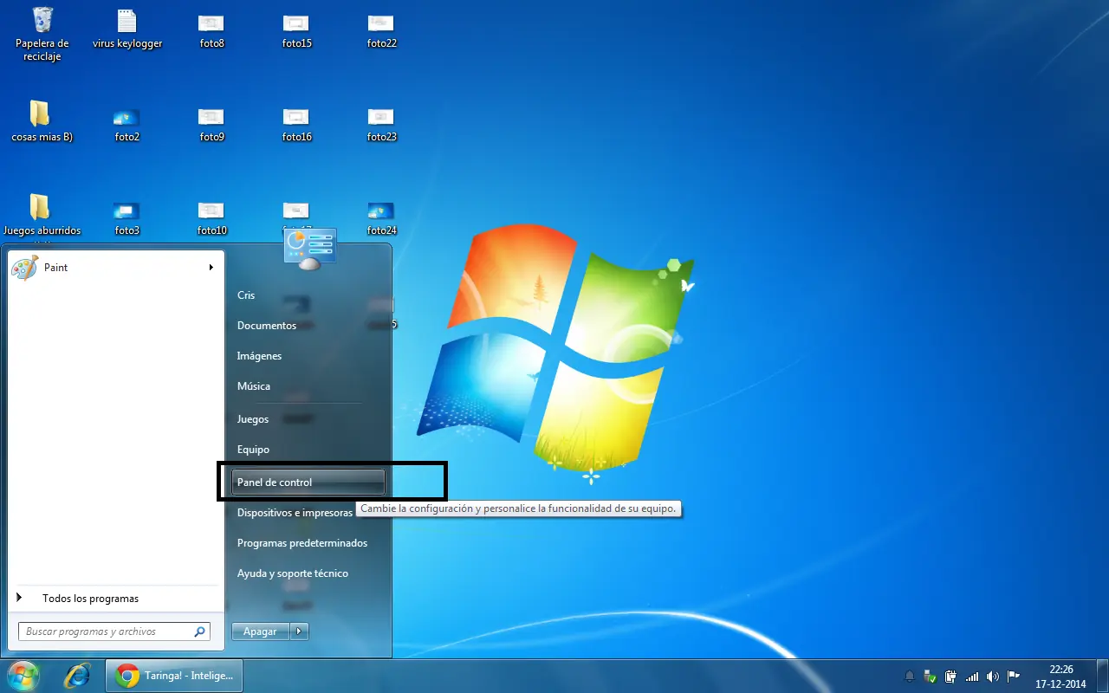Click the user account picture in Start menu

[x=310, y=250]
